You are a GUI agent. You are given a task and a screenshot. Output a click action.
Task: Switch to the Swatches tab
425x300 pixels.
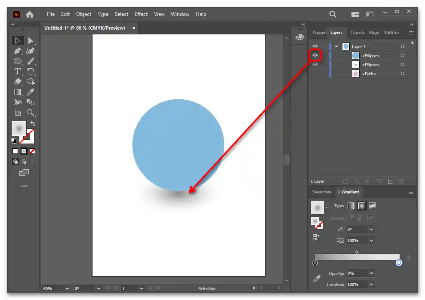[x=321, y=192]
